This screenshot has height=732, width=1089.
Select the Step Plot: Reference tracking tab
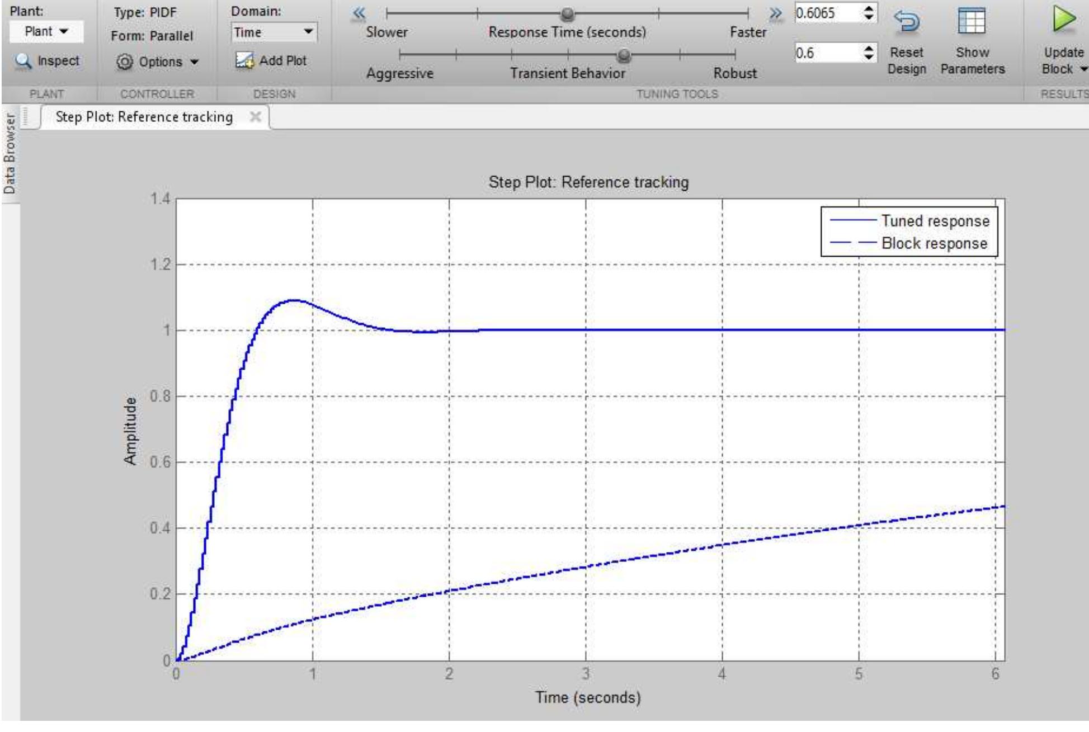144,117
